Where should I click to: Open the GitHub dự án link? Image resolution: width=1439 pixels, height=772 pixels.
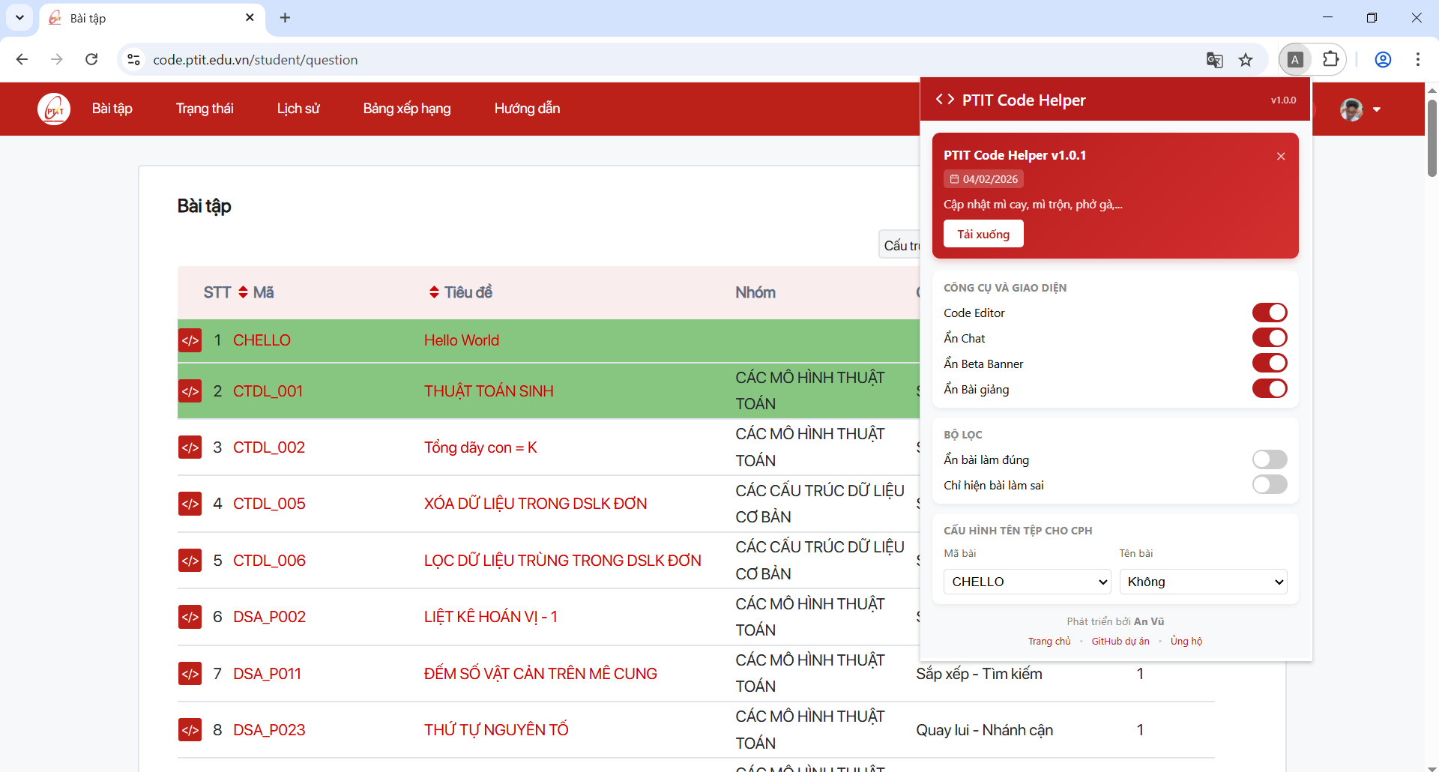tap(1120, 641)
